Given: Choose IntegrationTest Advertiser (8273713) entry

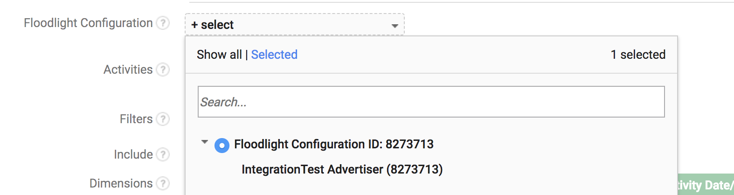Looking at the screenshot, I should [x=342, y=169].
